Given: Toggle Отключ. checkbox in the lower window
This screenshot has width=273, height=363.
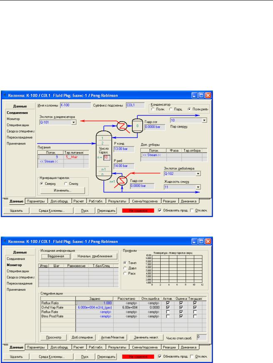Looking at the screenshot, I should [x=192, y=356].
